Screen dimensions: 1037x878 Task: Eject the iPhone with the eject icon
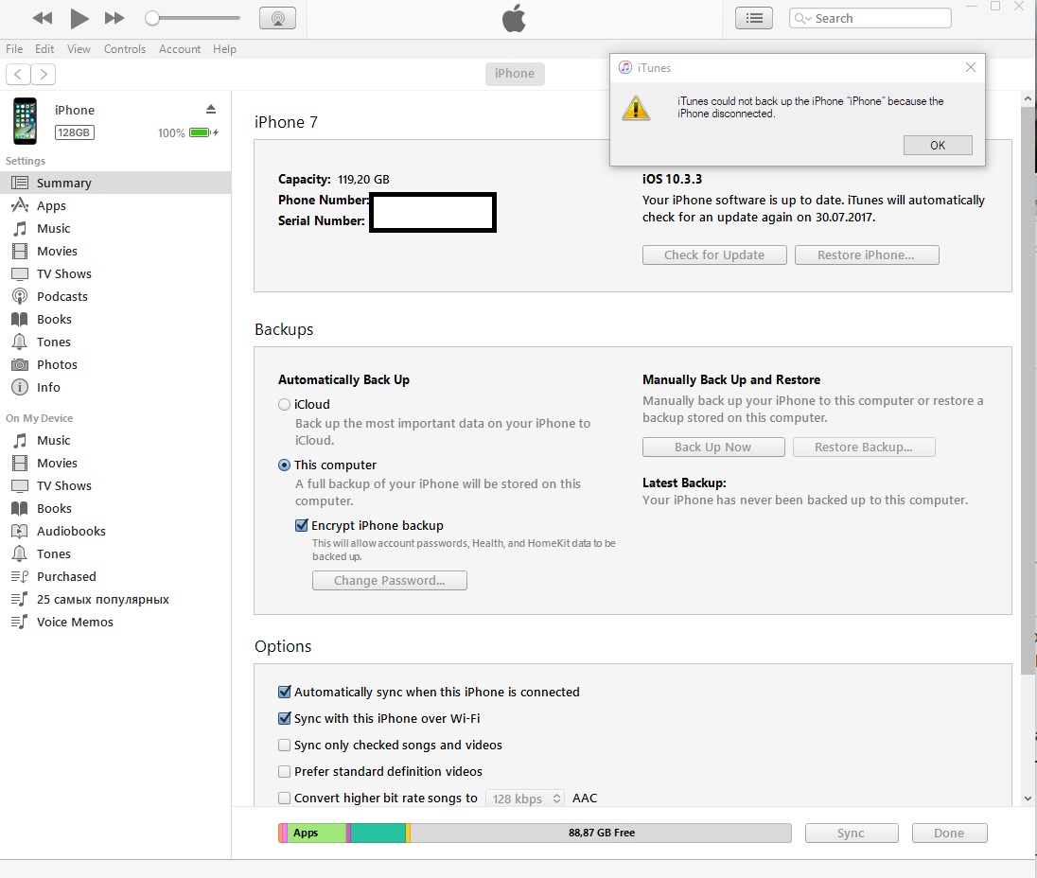pos(211,109)
